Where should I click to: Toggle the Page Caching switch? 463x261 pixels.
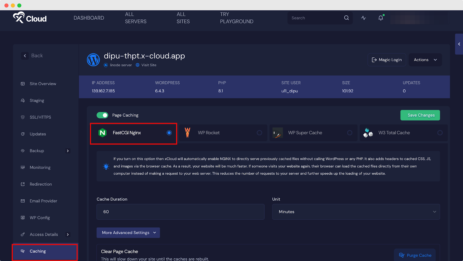(x=102, y=115)
